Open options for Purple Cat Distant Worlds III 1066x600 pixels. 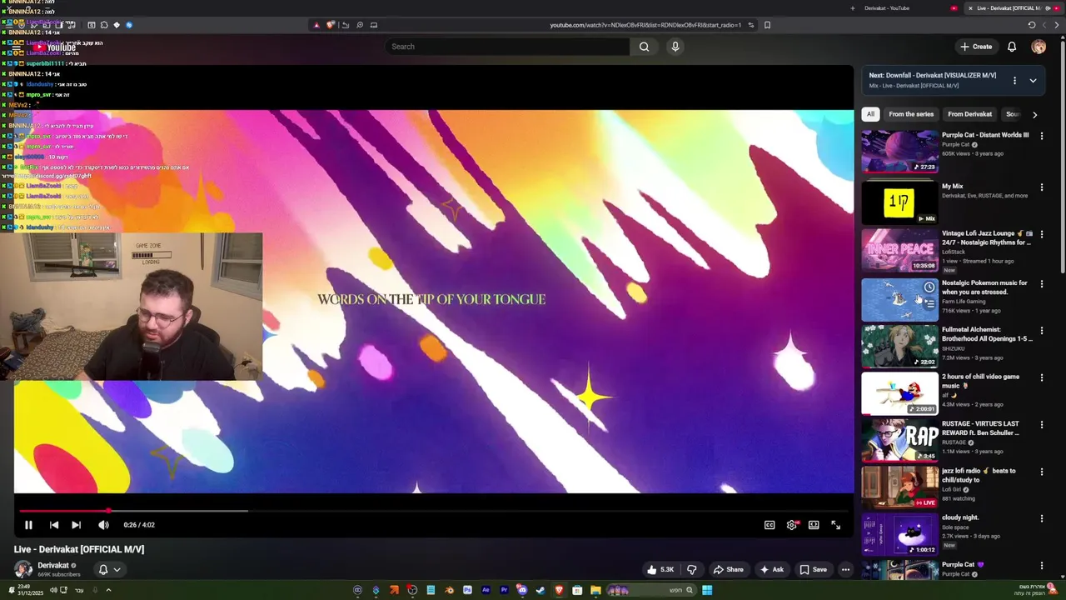(1041, 136)
